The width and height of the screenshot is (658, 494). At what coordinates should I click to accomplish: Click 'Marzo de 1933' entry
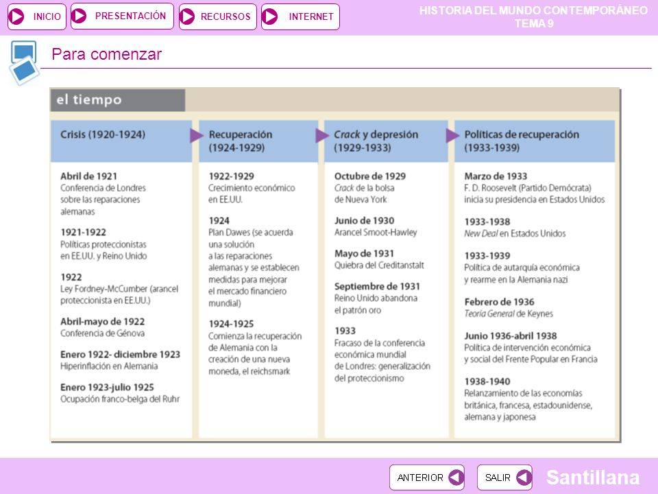click(x=496, y=176)
